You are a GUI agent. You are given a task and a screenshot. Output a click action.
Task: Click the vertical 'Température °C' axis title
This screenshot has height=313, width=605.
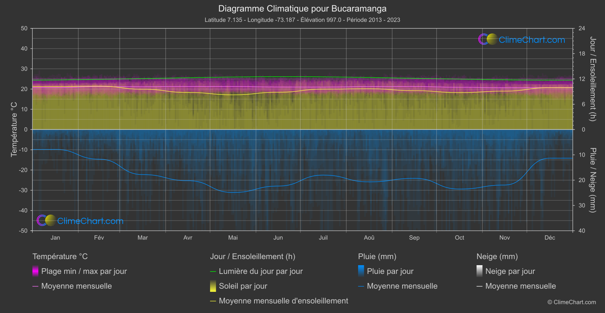[14, 129]
